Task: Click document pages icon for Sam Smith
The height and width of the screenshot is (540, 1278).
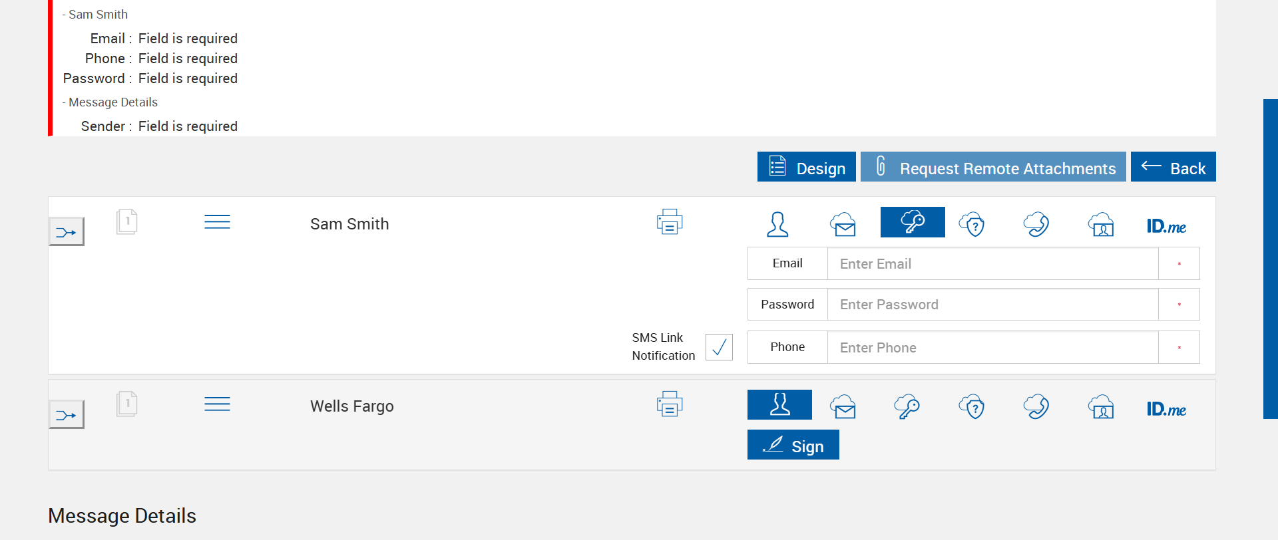Action: coord(126,221)
